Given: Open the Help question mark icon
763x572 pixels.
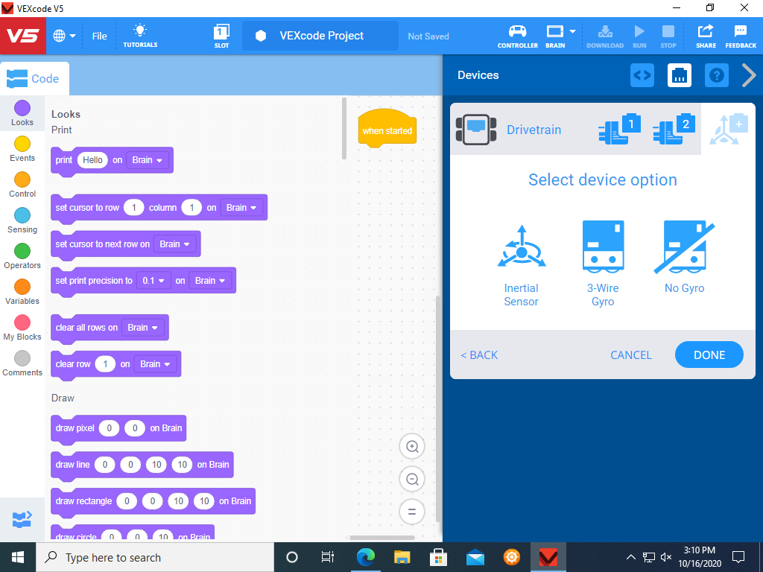Looking at the screenshot, I should coord(716,75).
